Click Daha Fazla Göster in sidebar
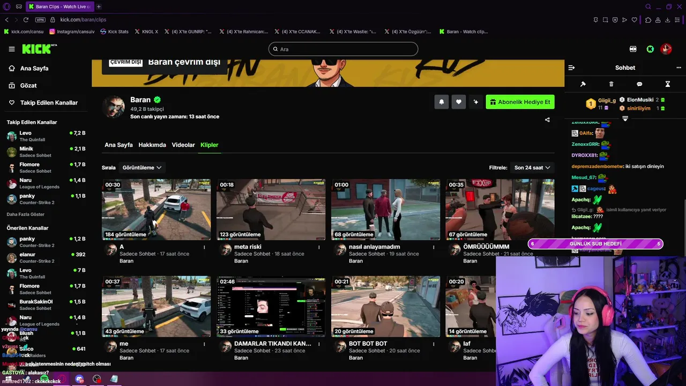 coord(26,214)
